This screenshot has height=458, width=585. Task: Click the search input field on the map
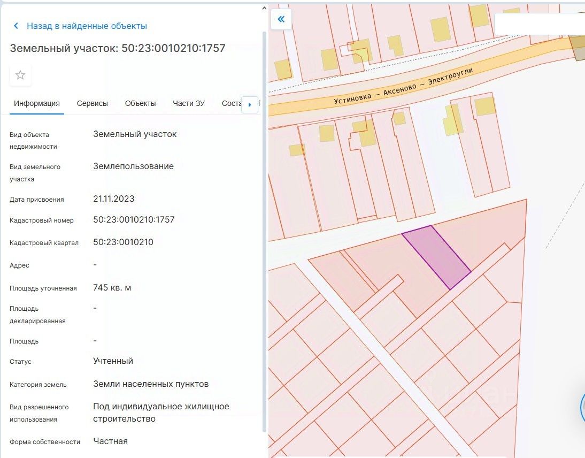(540, 24)
